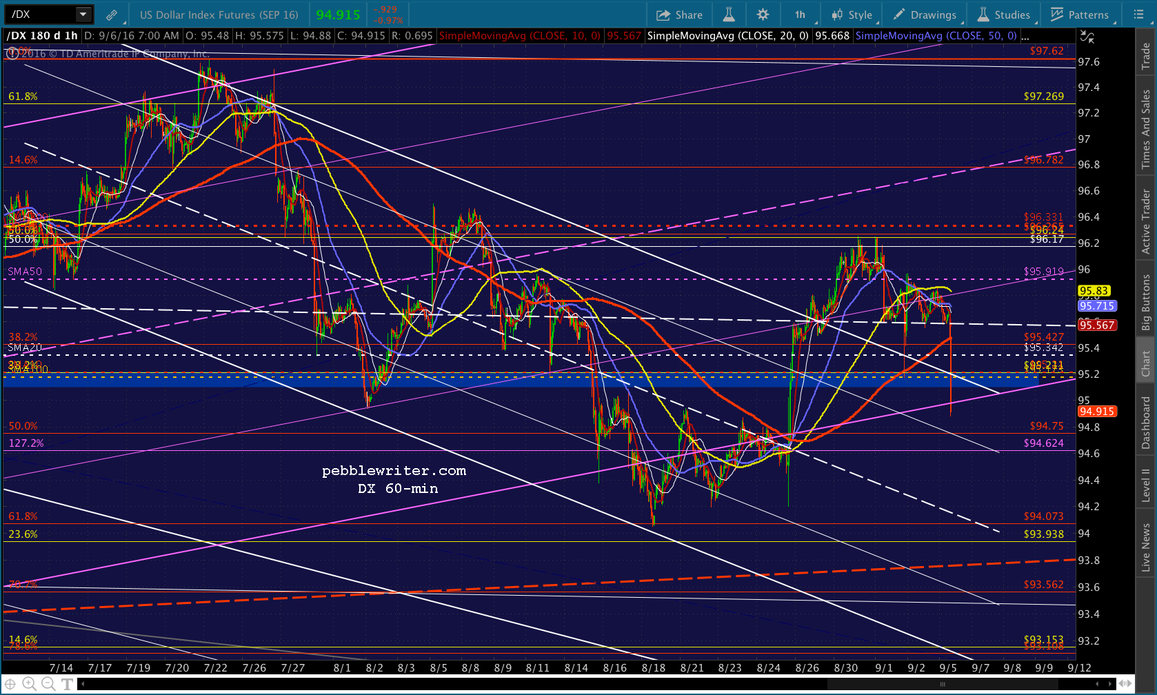Viewport: 1157px width, 695px height.
Task: Click the symbol link chain icon
Action: pos(111,14)
